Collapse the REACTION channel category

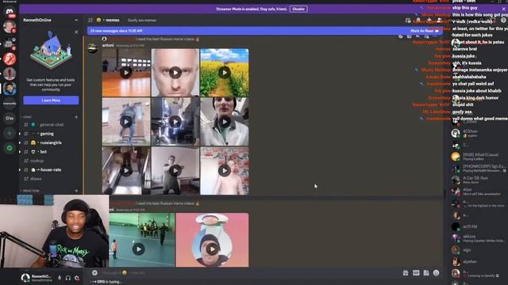point(30,191)
